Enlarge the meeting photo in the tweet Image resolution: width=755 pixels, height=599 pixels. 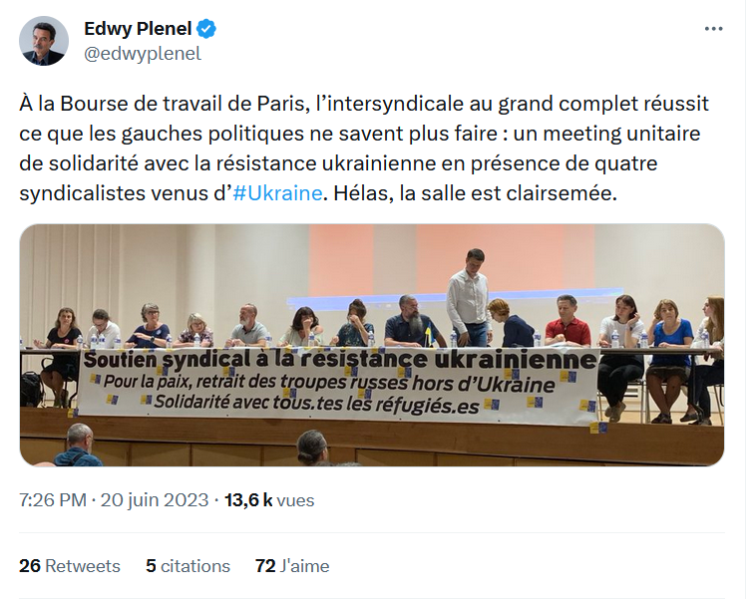pos(372,345)
